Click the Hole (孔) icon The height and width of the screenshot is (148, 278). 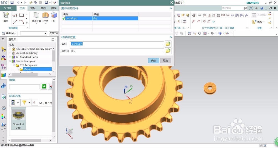54,16
